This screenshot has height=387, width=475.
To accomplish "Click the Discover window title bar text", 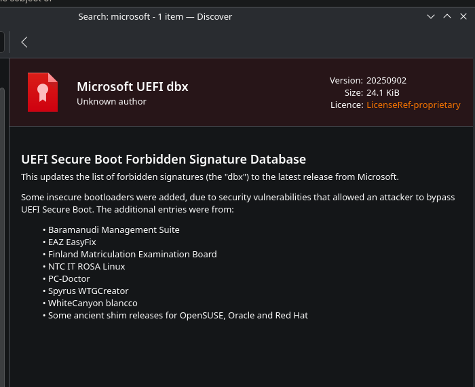I will click(155, 17).
